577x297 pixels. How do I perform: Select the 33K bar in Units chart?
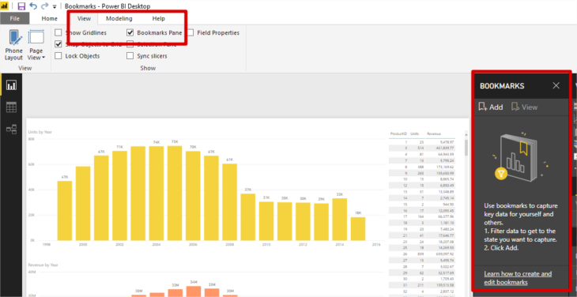click(x=340, y=220)
